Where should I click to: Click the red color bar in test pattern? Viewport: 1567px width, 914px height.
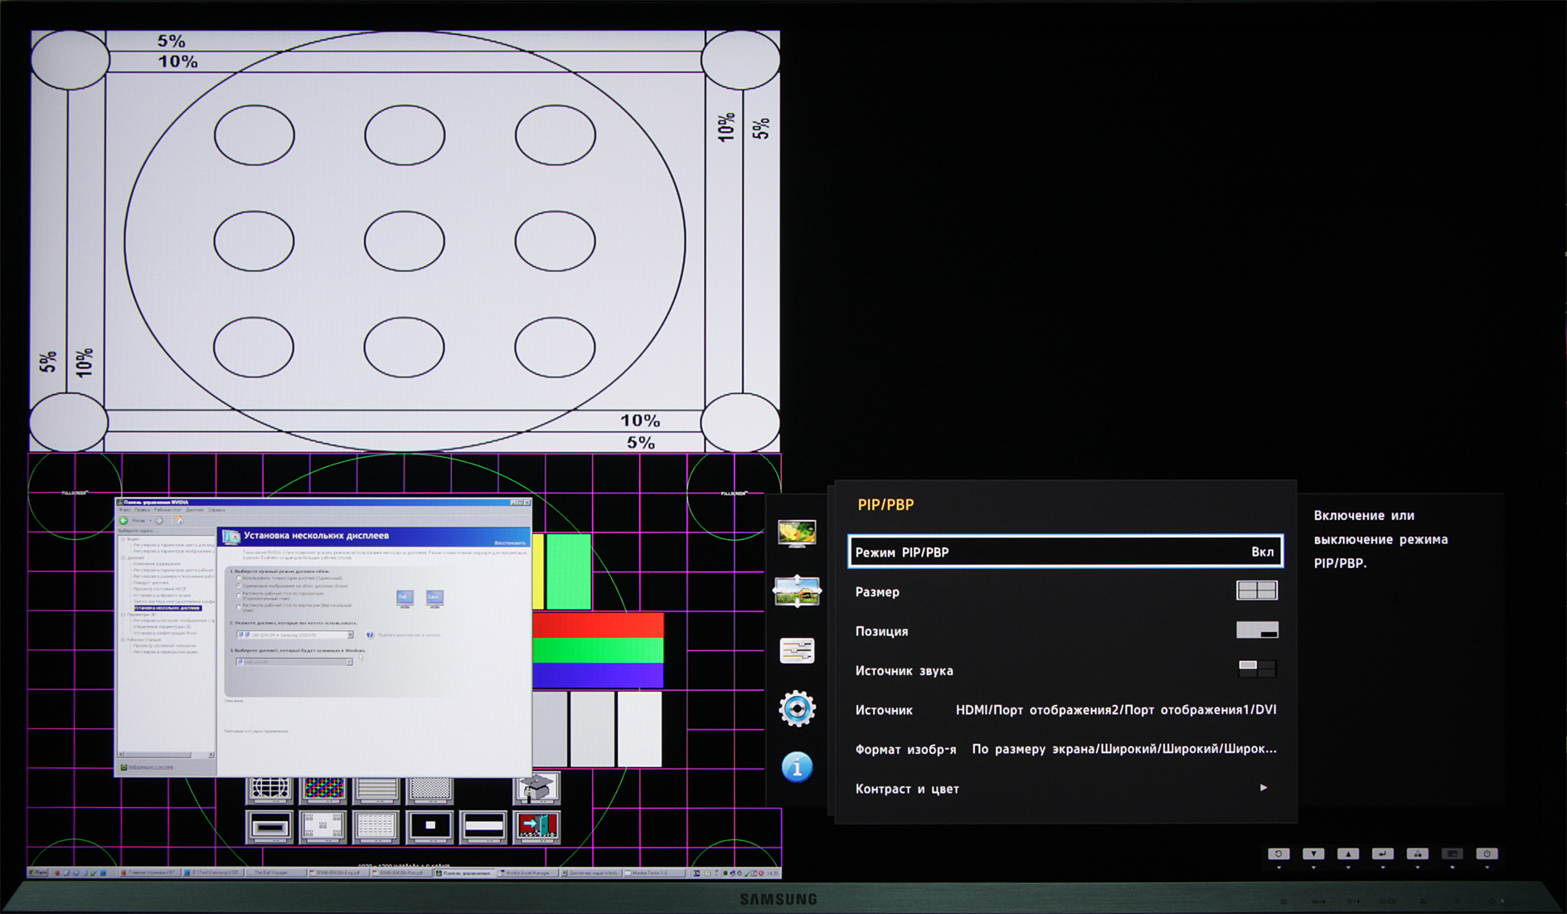point(597,625)
